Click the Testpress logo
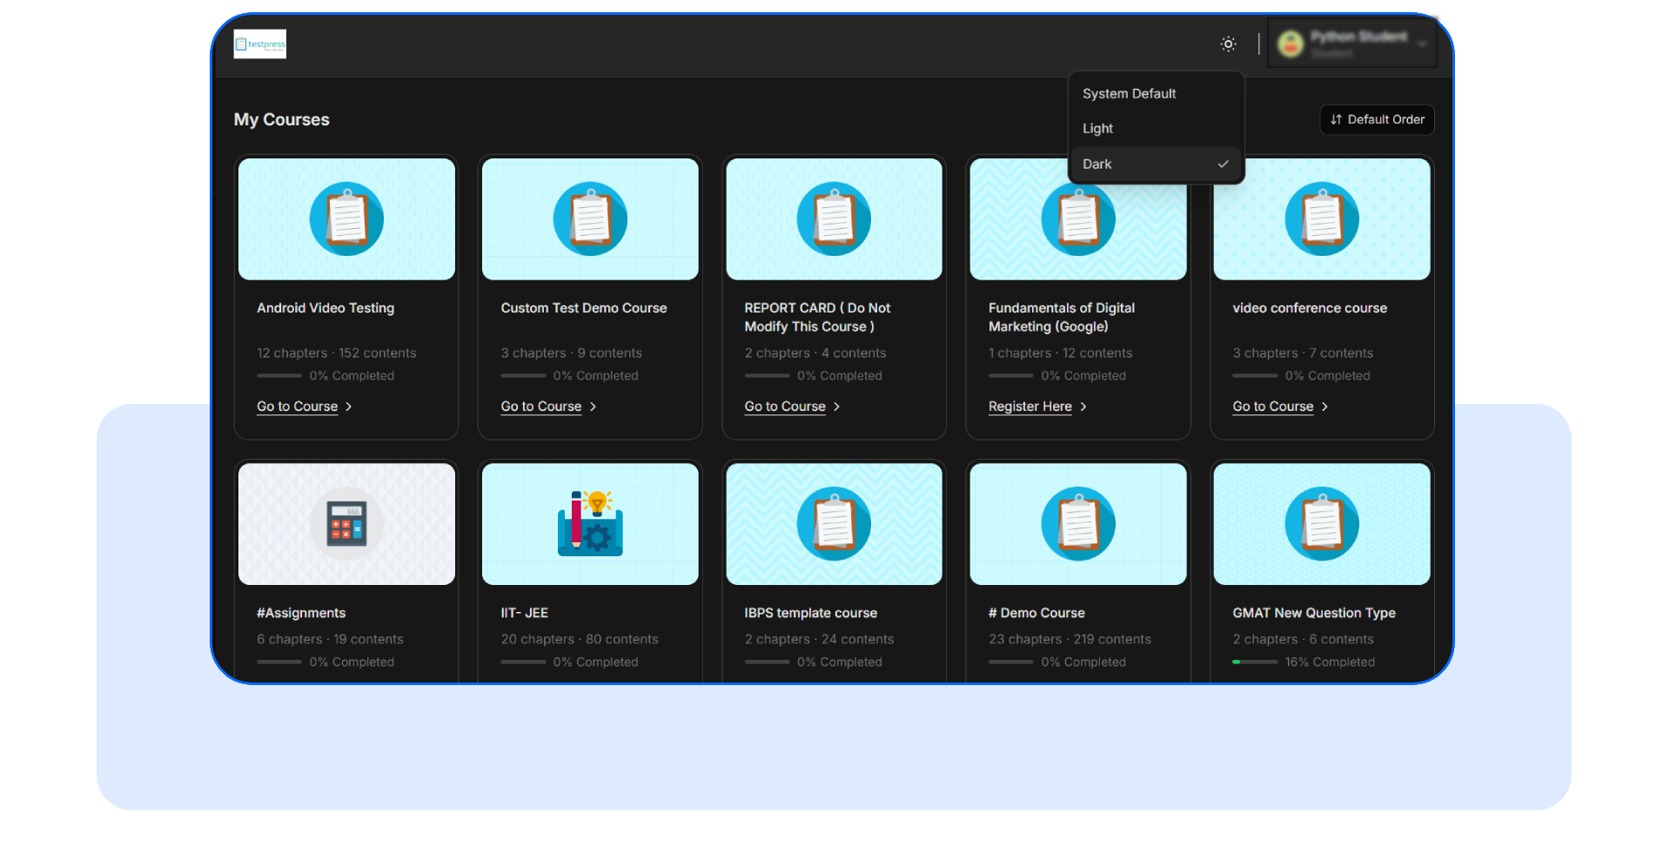 click(259, 44)
